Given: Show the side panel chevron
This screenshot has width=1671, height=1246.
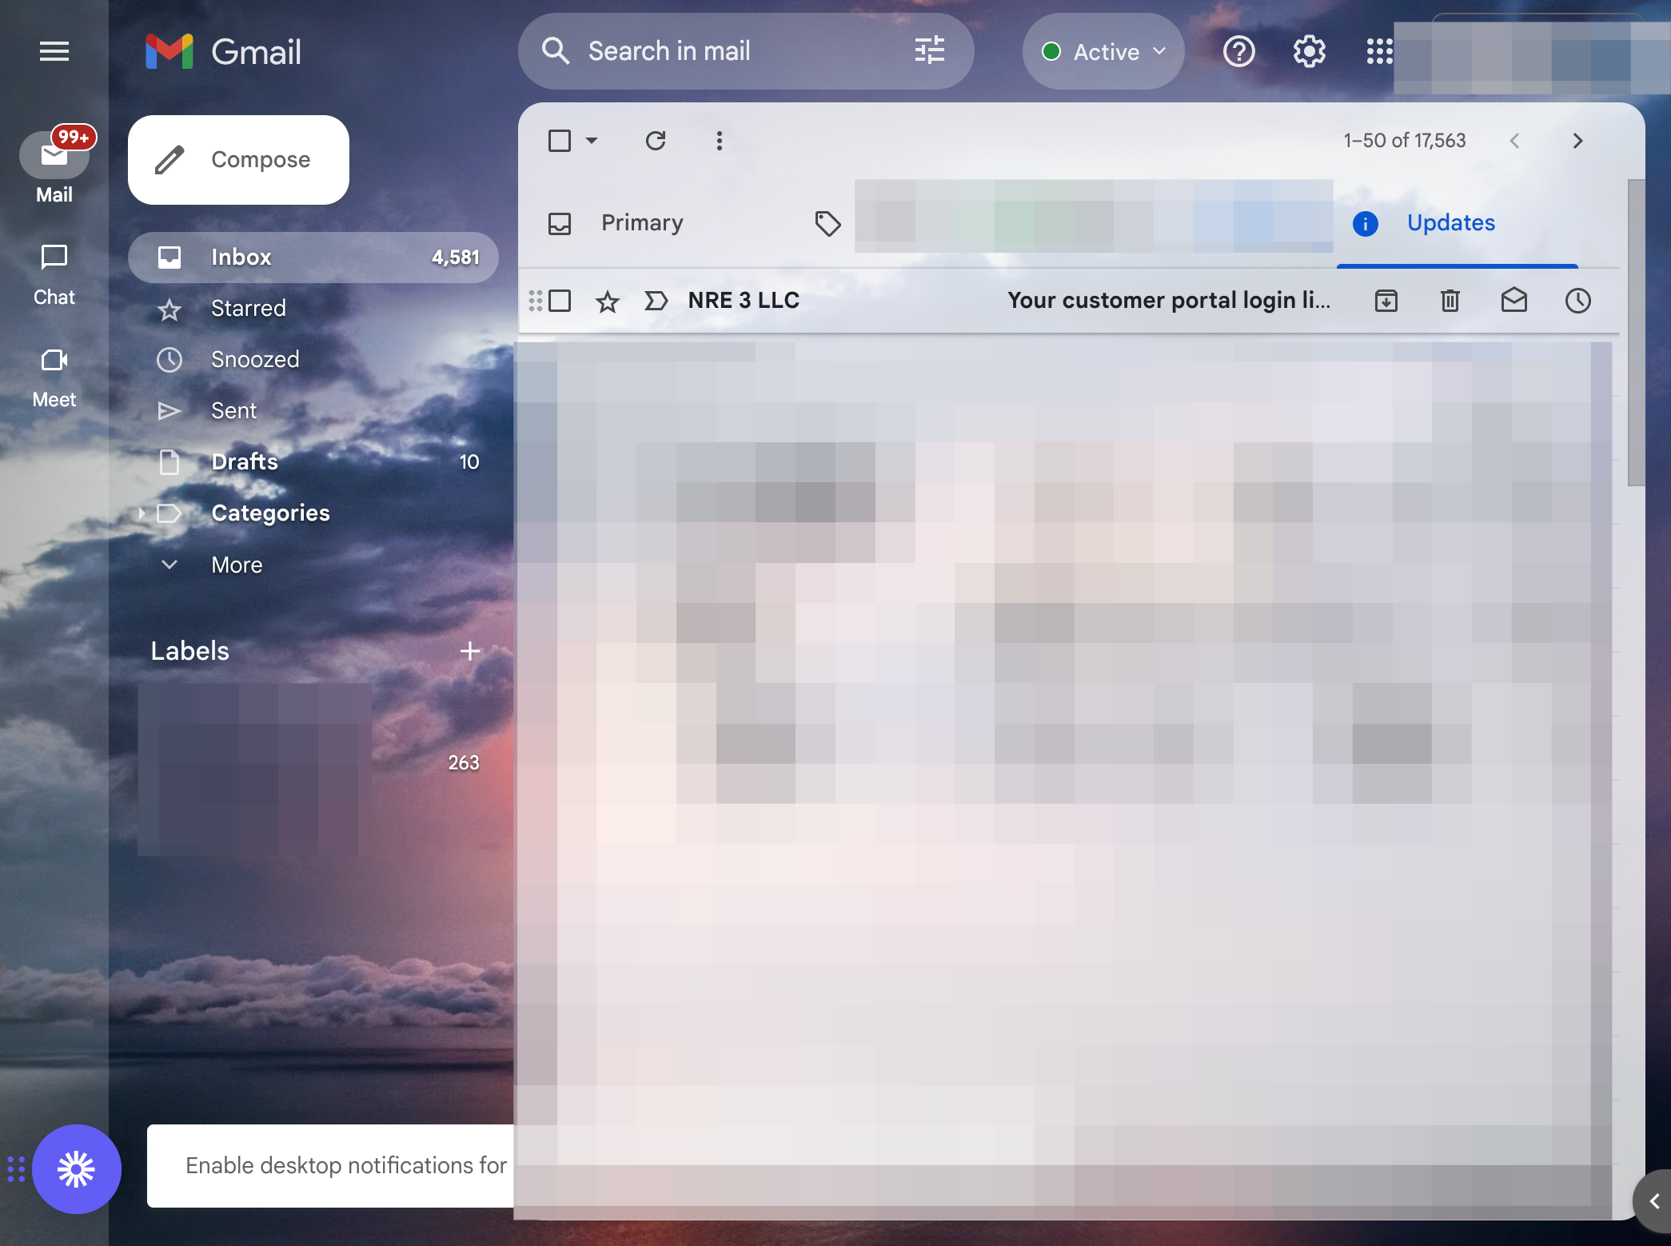Looking at the screenshot, I should point(1653,1201).
